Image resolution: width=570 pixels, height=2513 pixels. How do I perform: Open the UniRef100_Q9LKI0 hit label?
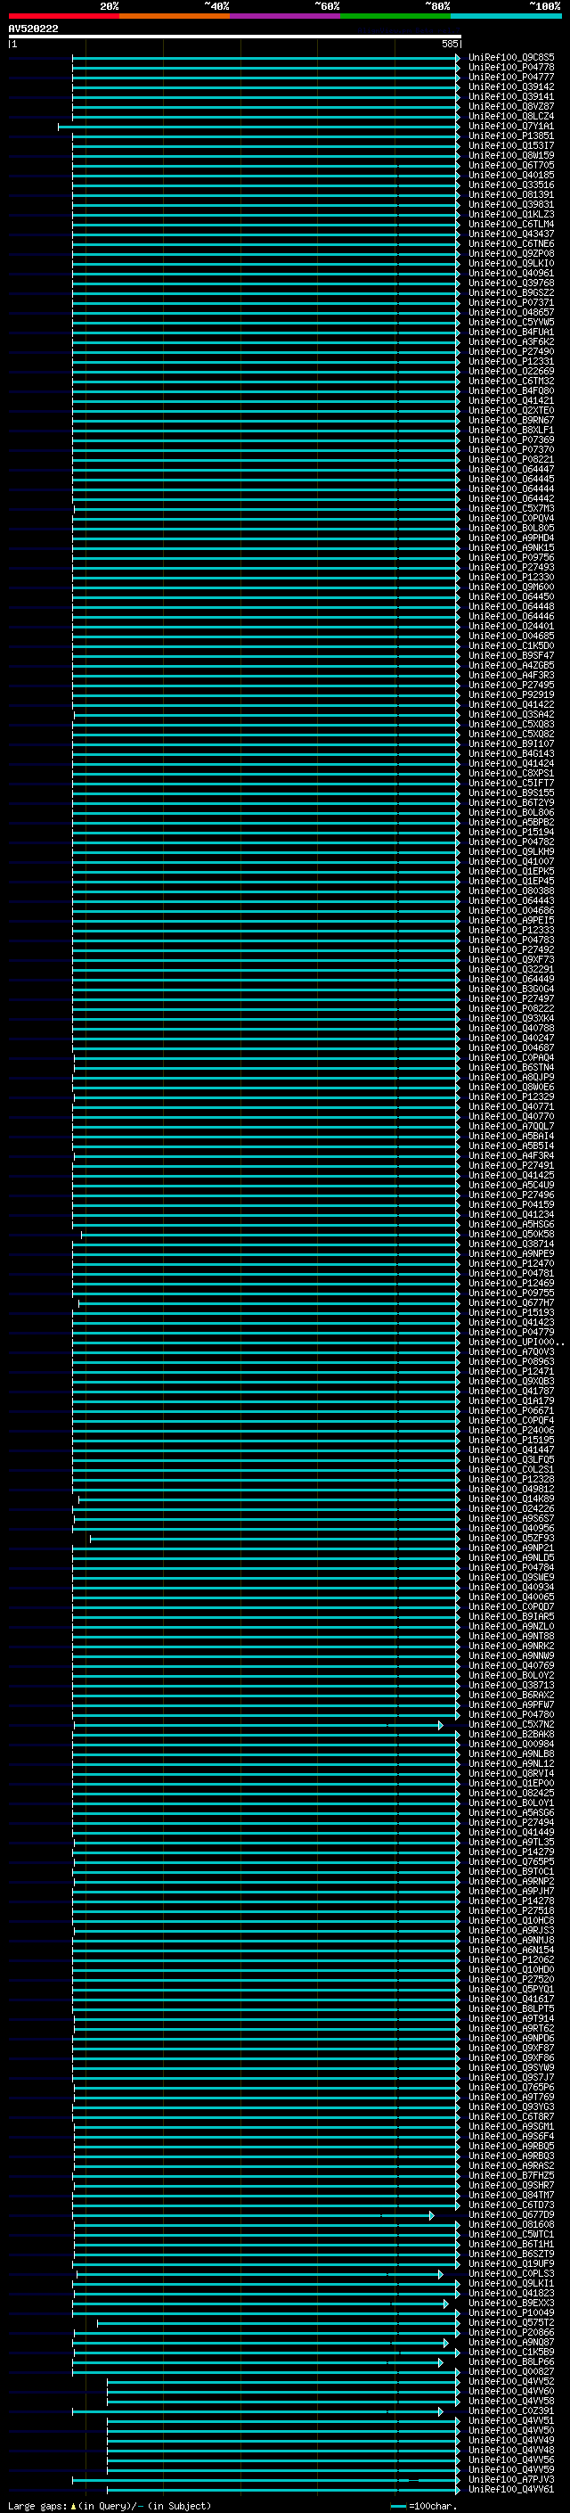510,263
